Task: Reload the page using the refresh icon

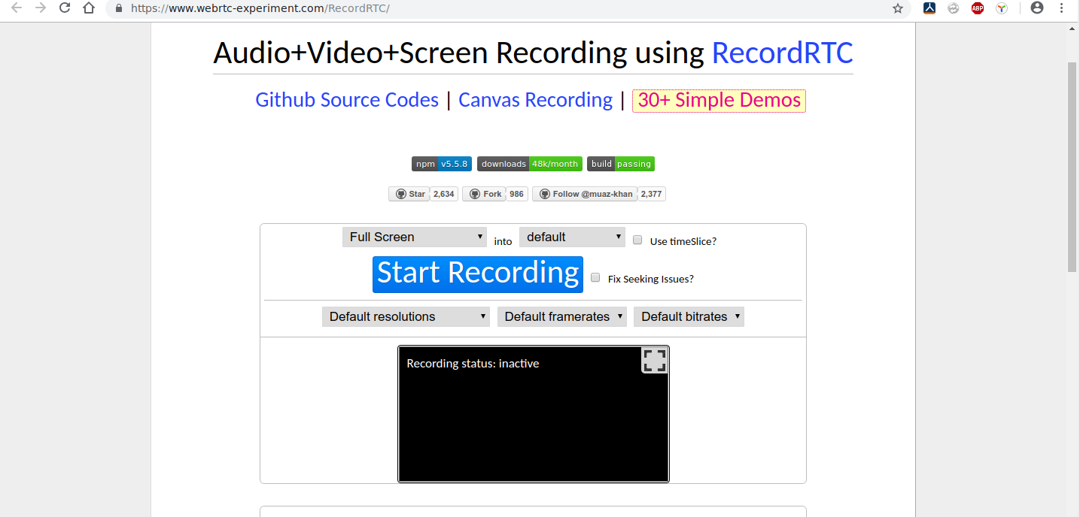Action: pos(65,8)
